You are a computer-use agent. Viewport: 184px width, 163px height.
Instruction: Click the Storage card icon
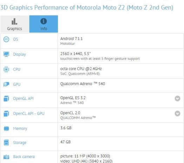(6, 143)
